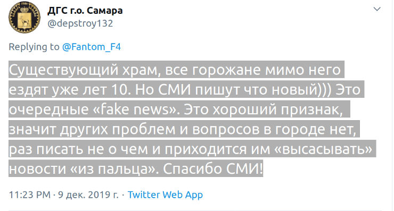Expand the tweet options chevron
This screenshot has width=394, height=211.
[x=377, y=9]
